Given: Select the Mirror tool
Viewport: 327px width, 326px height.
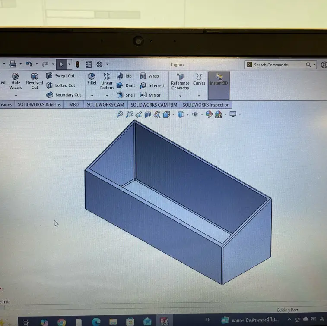Looking at the screenshot, I should click(150, 95).
